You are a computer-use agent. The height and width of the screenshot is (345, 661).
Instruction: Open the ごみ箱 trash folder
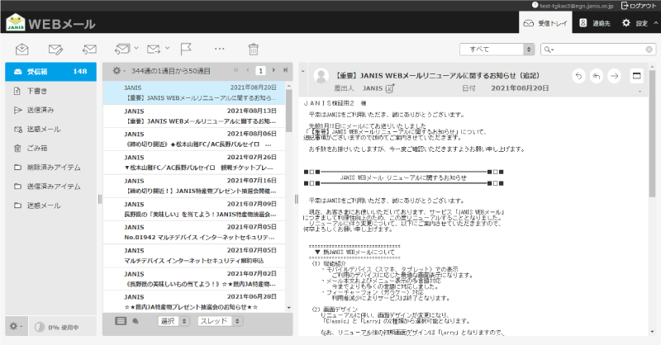coord(50,149)
